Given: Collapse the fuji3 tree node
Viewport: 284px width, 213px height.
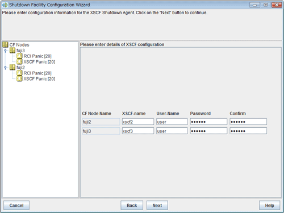Looking at the screenshot, I should [5, 51].
